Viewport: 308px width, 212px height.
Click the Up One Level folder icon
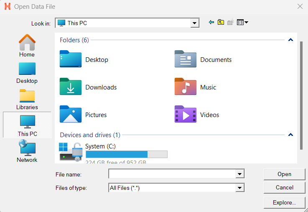point(221,23)
